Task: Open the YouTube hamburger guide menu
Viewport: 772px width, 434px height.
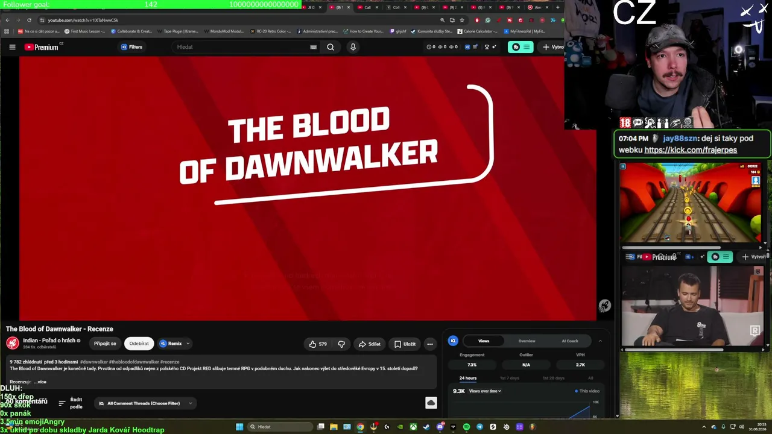Action: click(12, 47)
